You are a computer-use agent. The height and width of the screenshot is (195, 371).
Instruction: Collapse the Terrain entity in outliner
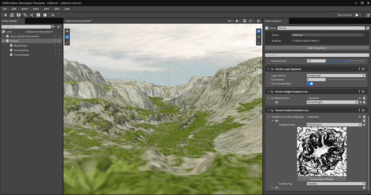coord(3,41)
